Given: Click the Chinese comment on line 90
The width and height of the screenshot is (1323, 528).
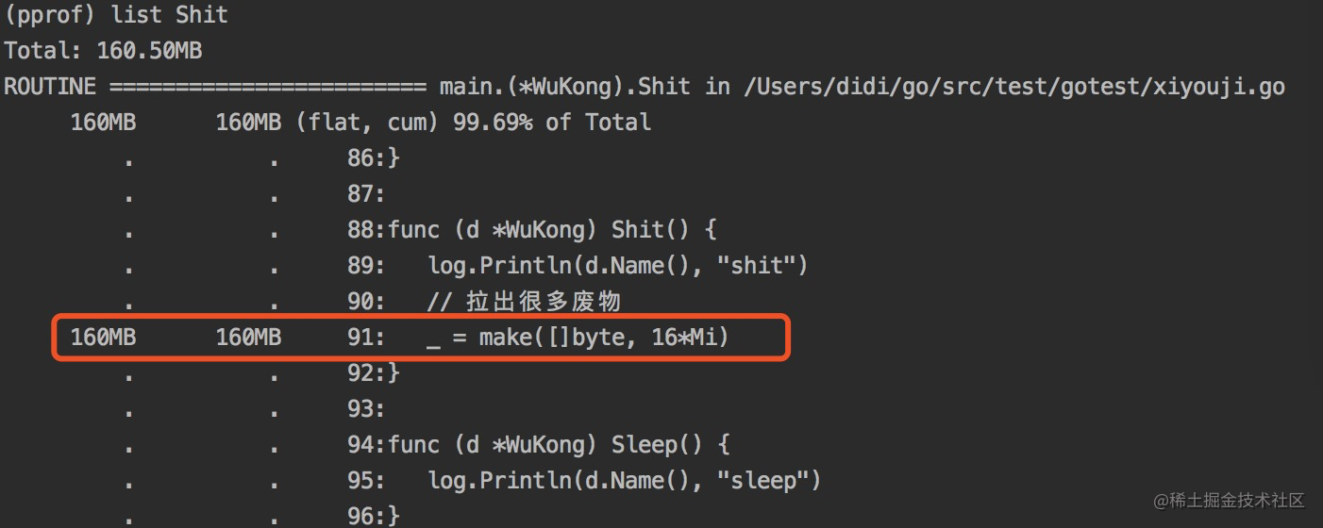Looking at the screenshot, I should (x=524, y=302).
